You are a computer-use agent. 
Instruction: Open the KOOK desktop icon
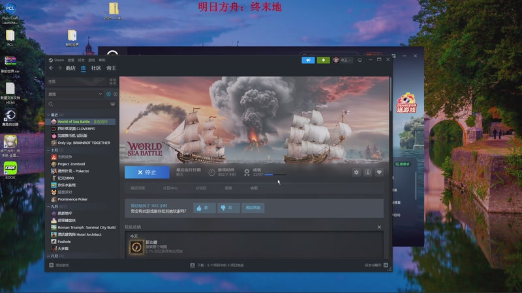(10, 171)
